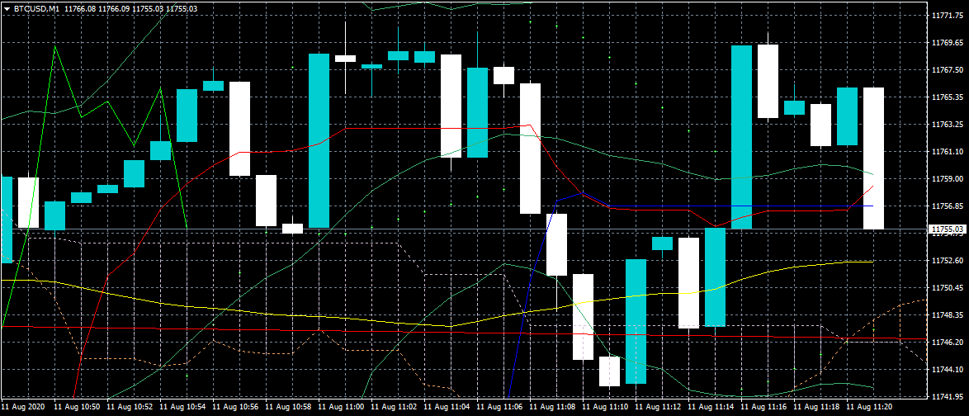Click the 11 Aug 11:14 time label
This screenshot has height=416, width=969.
pos(712,408)
